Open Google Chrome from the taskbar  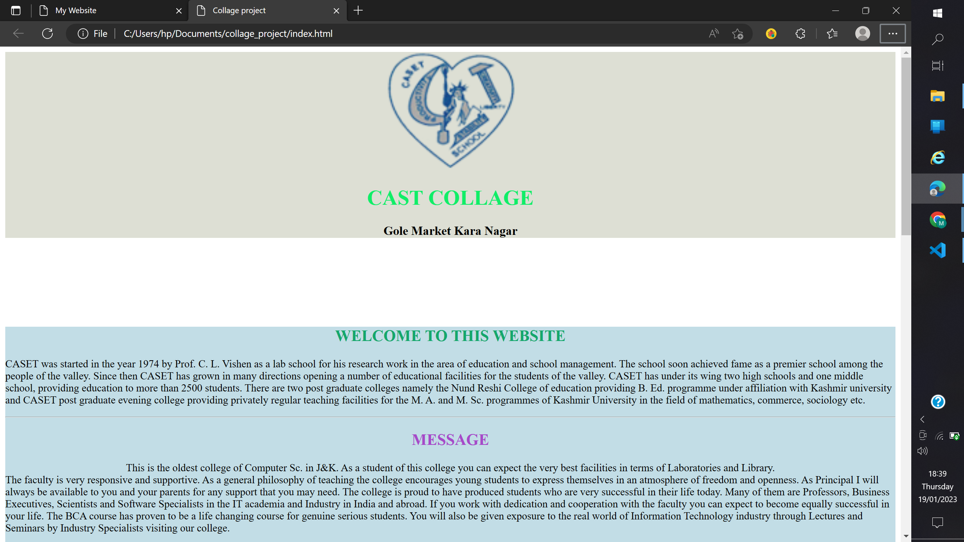pos(938,220)
